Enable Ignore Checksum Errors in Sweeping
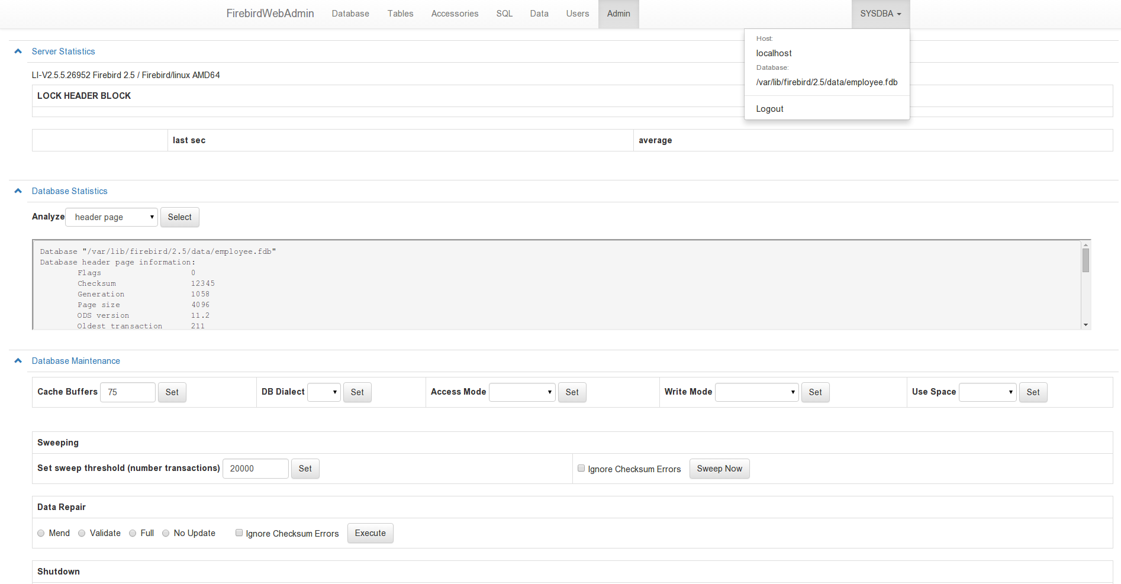1121x584 pixels. tap(581, 467)
